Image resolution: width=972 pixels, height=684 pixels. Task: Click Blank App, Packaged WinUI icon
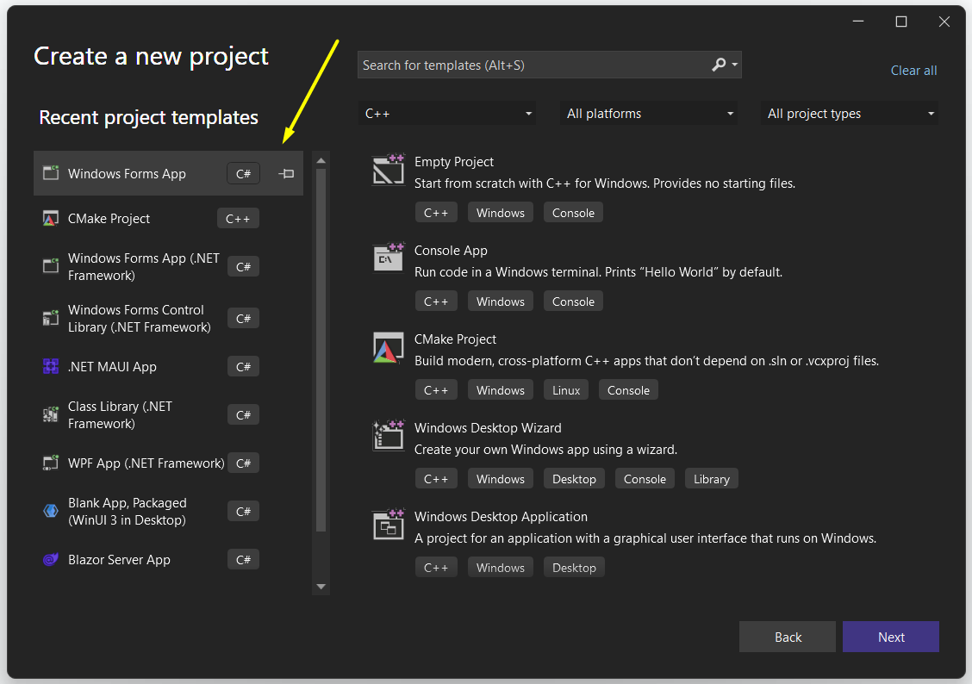(x=50, y=511)
